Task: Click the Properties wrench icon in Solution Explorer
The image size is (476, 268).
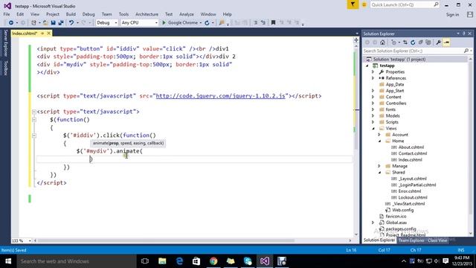Action: [438, 42]
